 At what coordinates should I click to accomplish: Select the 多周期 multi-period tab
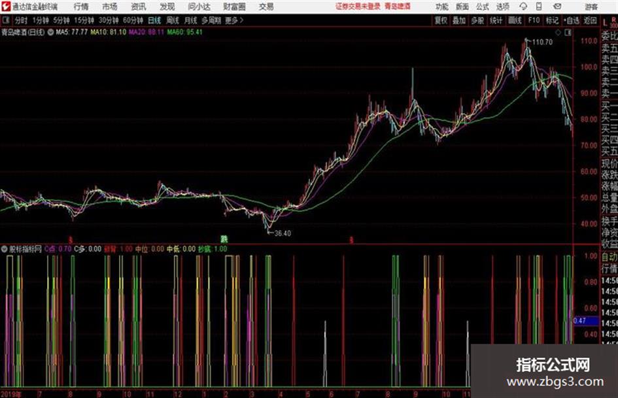coord(211,20)
